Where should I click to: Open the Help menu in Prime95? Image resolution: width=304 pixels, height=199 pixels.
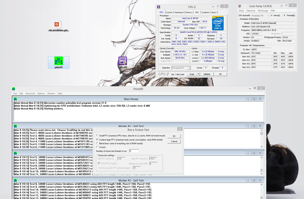pos(60,94)
